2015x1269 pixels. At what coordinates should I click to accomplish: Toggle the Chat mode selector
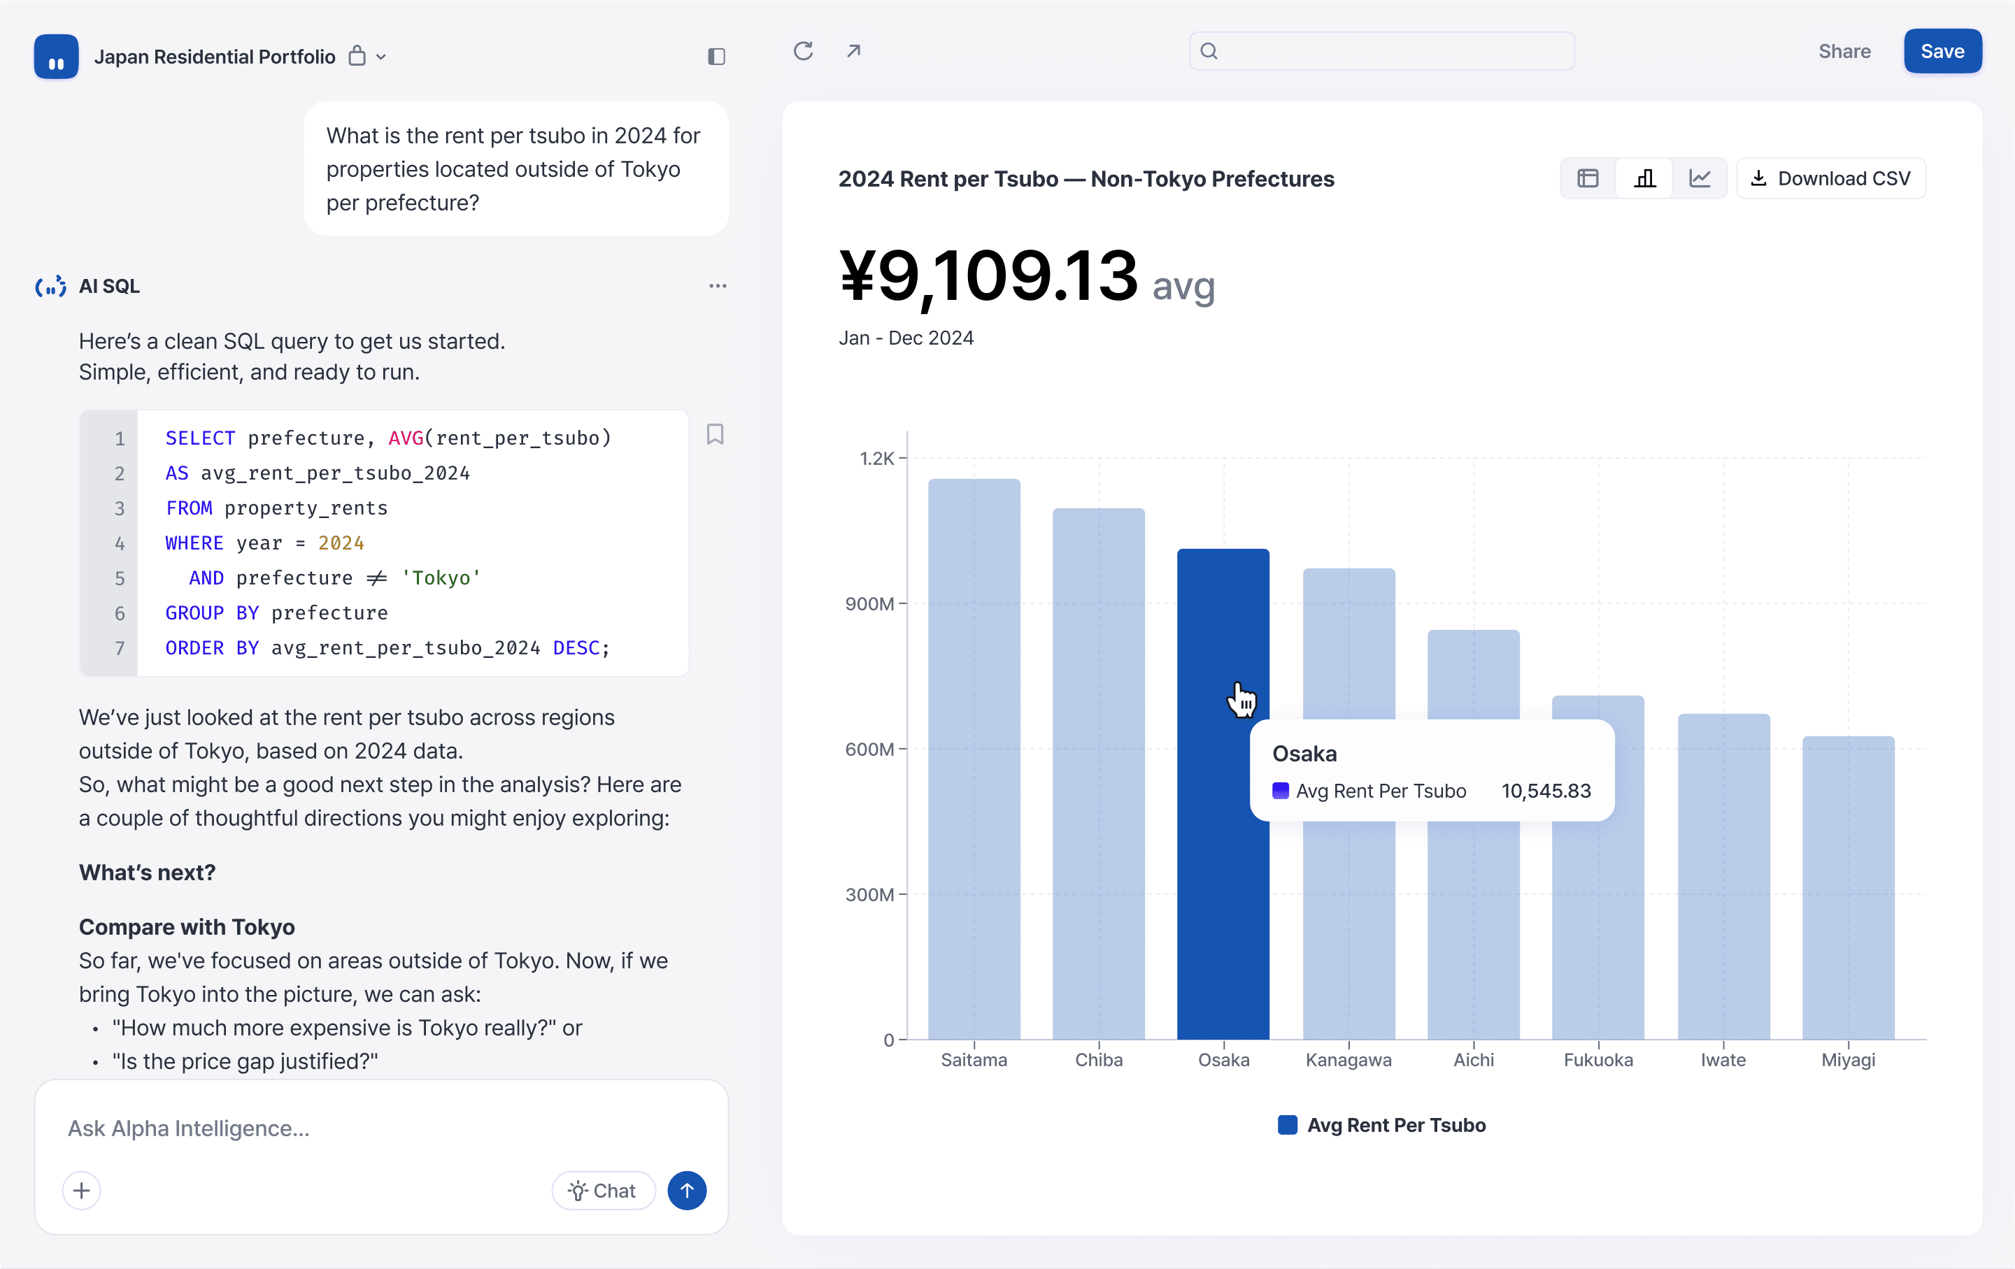tap(602, 1191)
